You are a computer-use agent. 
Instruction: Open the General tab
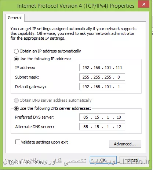15,18
